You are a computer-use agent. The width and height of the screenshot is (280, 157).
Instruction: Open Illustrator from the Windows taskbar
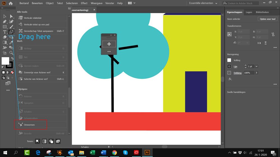pos(147,153)
